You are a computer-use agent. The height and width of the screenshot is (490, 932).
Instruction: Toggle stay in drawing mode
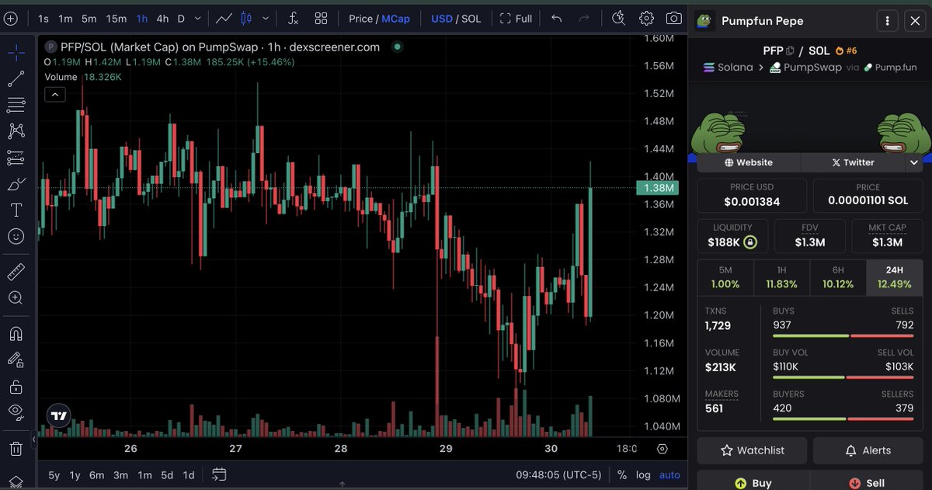[16, 360]
